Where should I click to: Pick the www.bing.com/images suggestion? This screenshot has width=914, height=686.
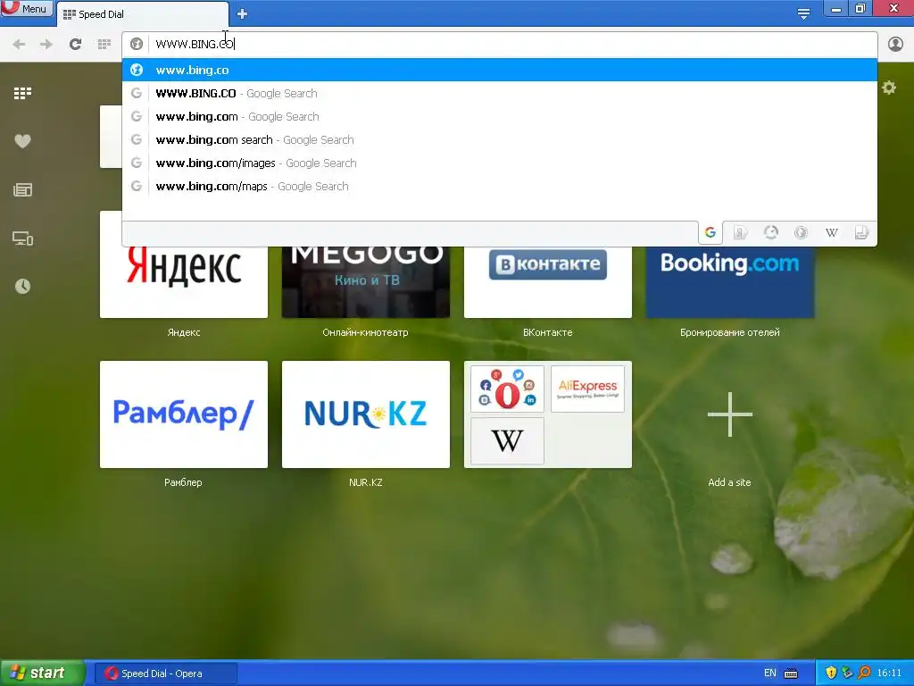coord(500,163)
